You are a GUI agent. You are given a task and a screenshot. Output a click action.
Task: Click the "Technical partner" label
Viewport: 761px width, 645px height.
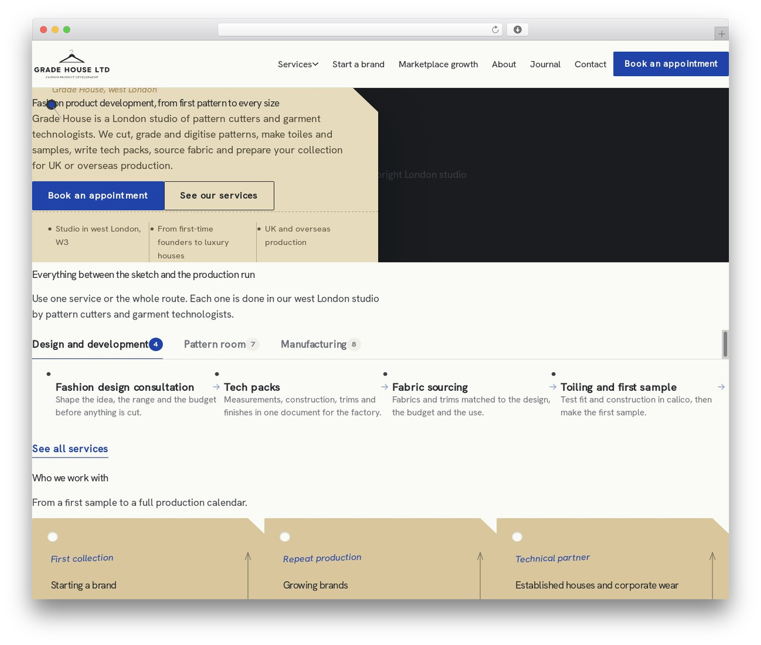coord(553,558)
